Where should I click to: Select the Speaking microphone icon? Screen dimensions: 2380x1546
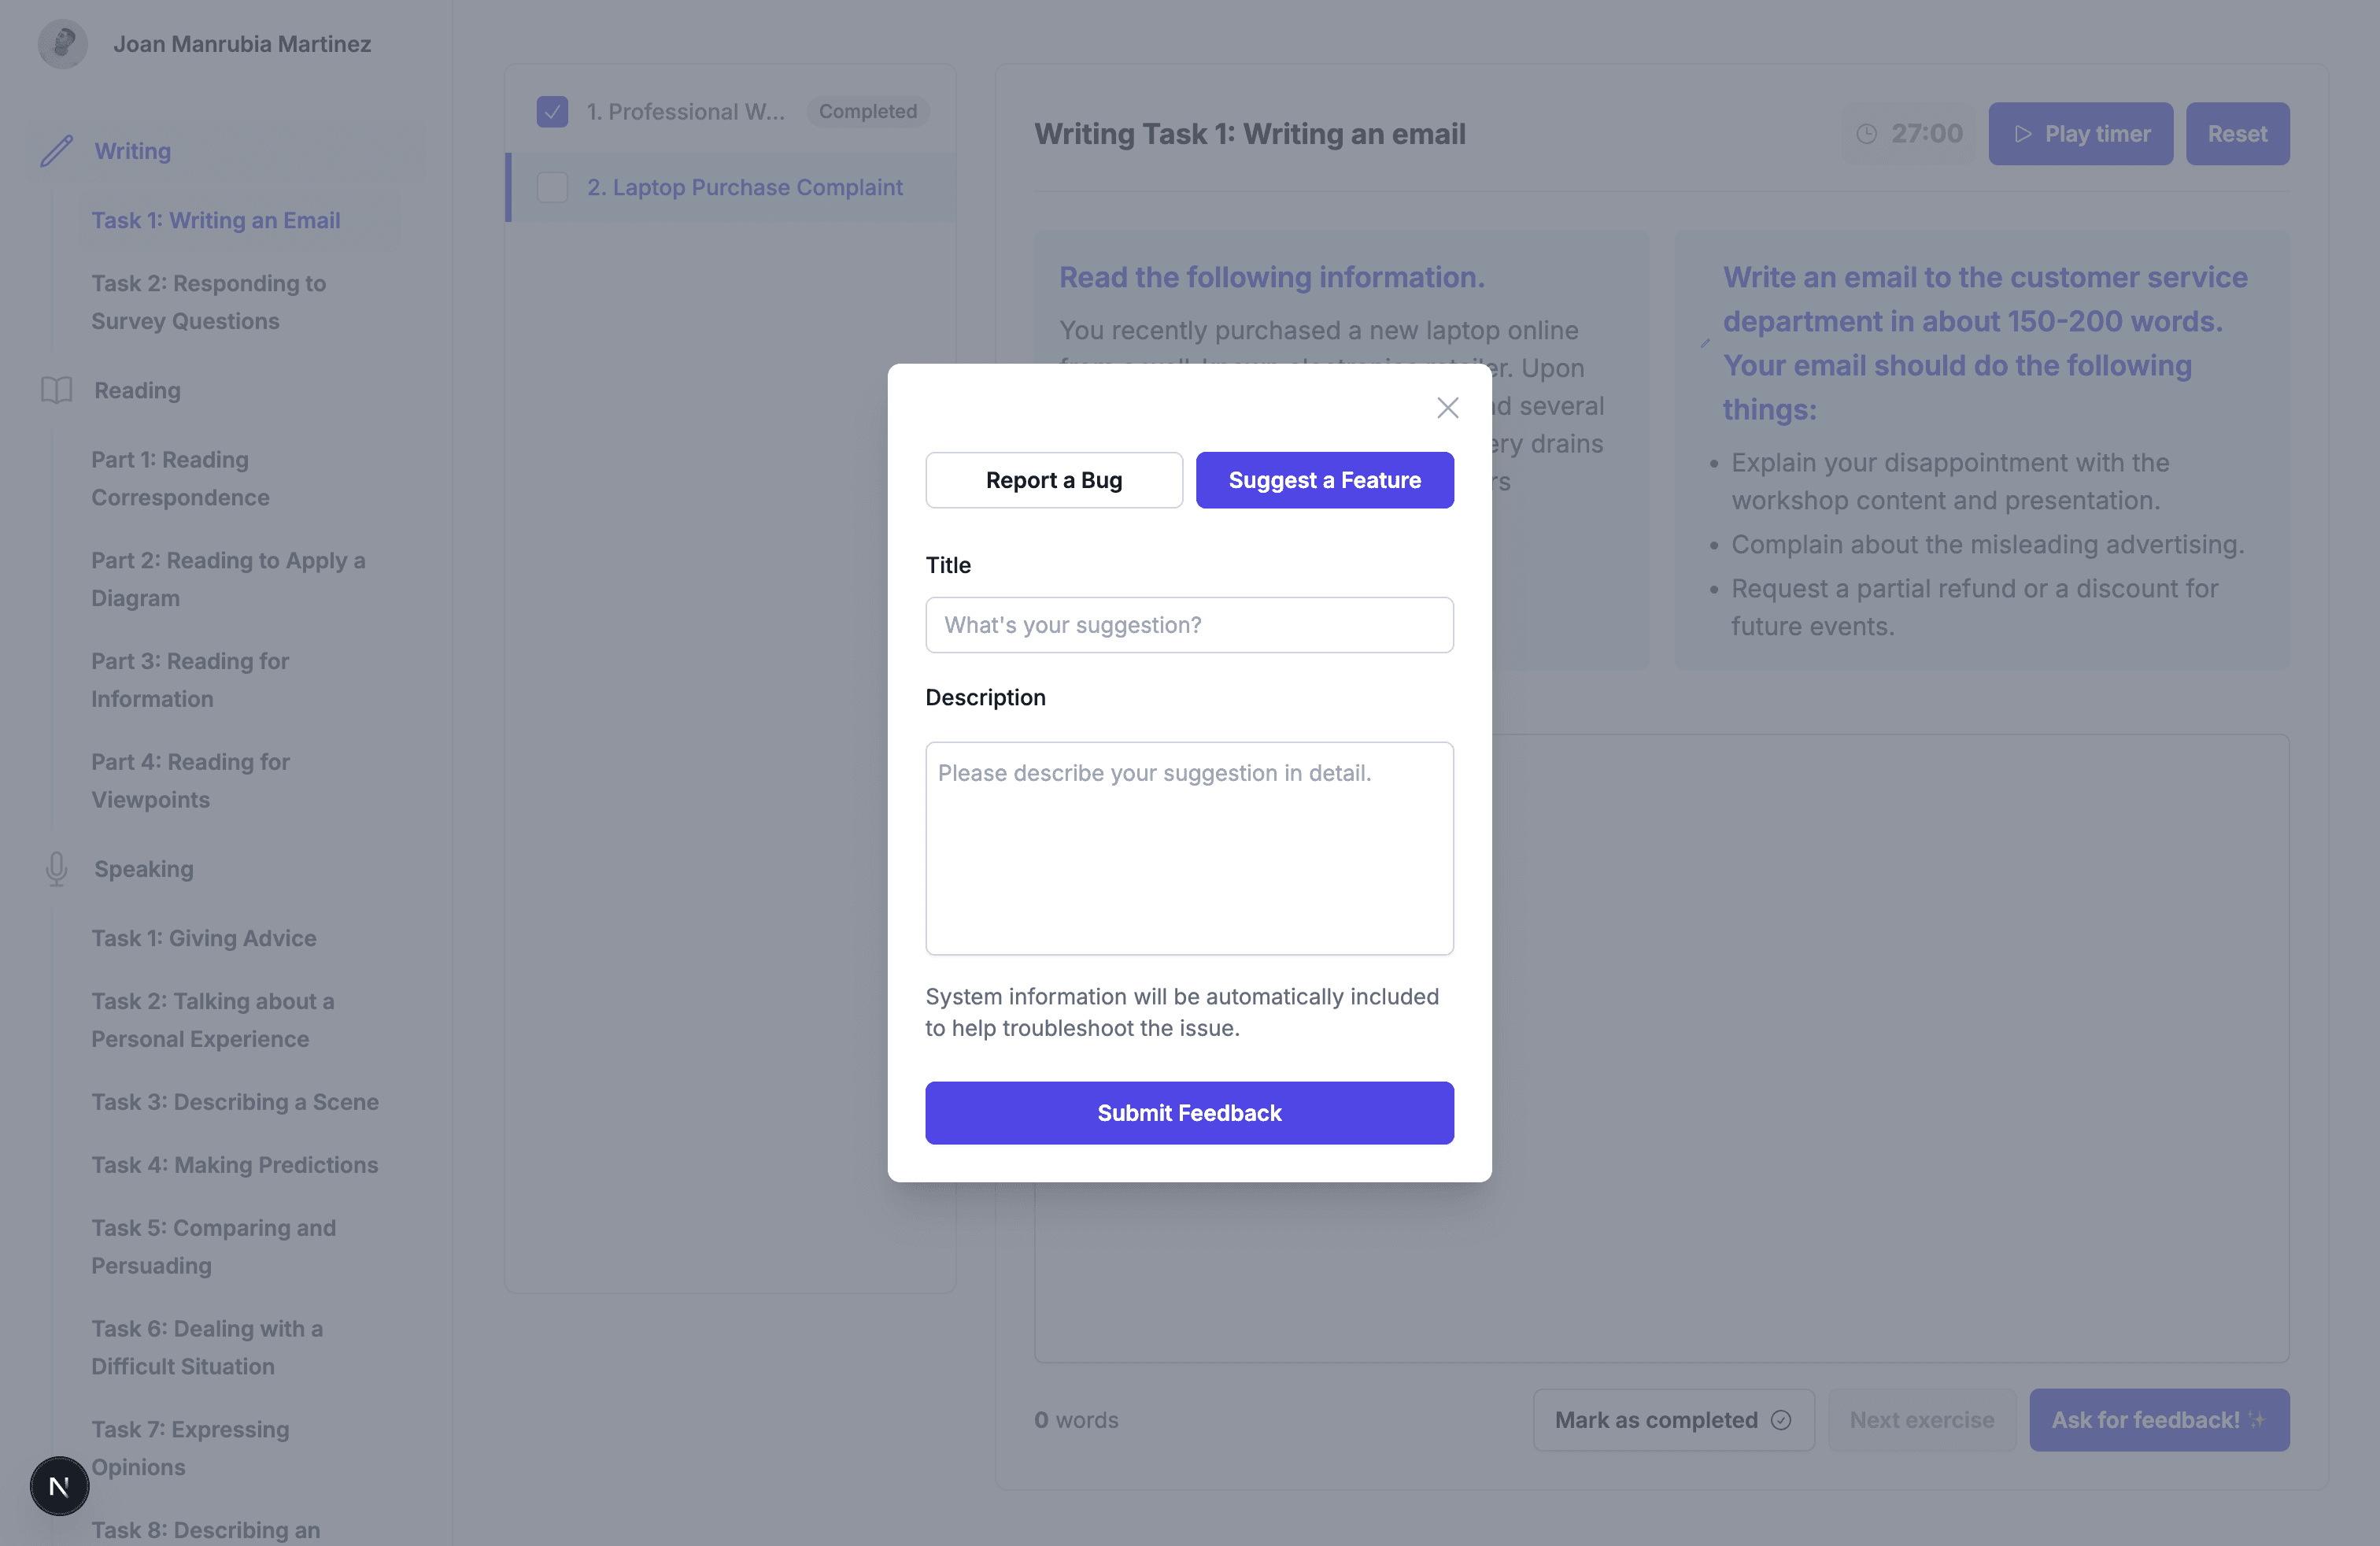click(56, 868)
